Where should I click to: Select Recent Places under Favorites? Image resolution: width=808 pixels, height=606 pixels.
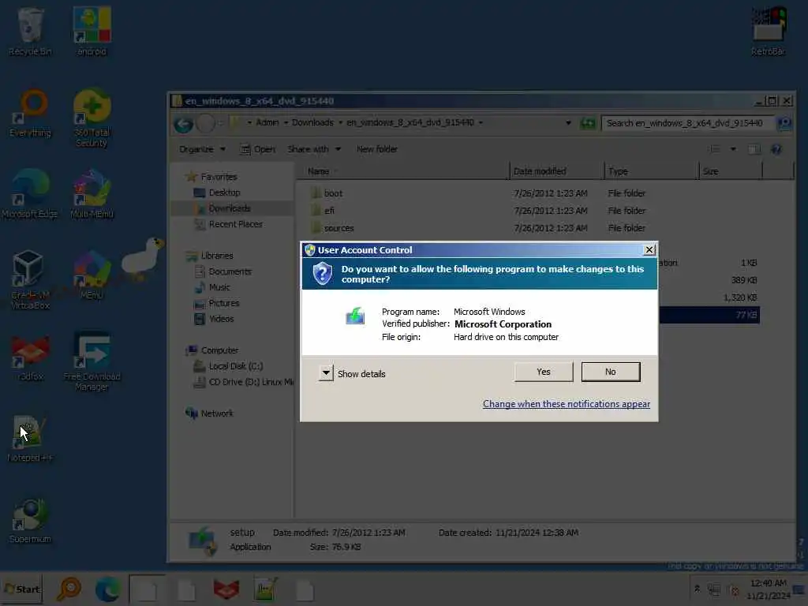[235, 224]
